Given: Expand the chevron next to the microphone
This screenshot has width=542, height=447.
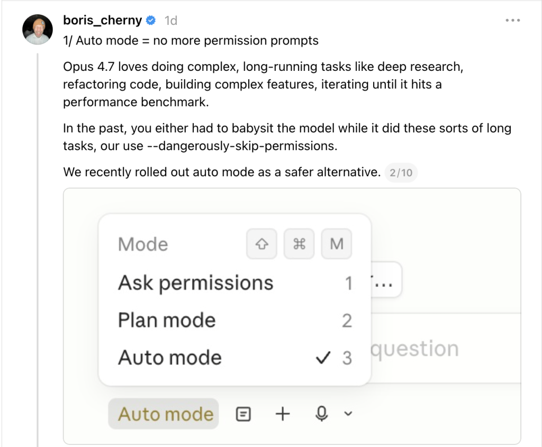Looking at the screenshot, I should coord(348,414).
